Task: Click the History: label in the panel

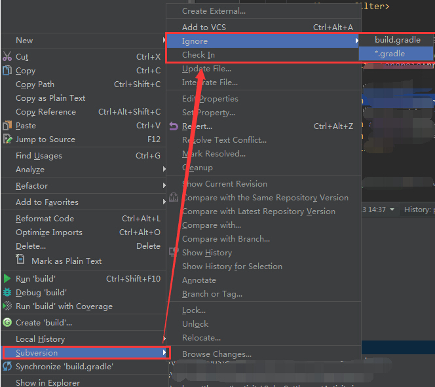Action: click(x=417, y=210)
